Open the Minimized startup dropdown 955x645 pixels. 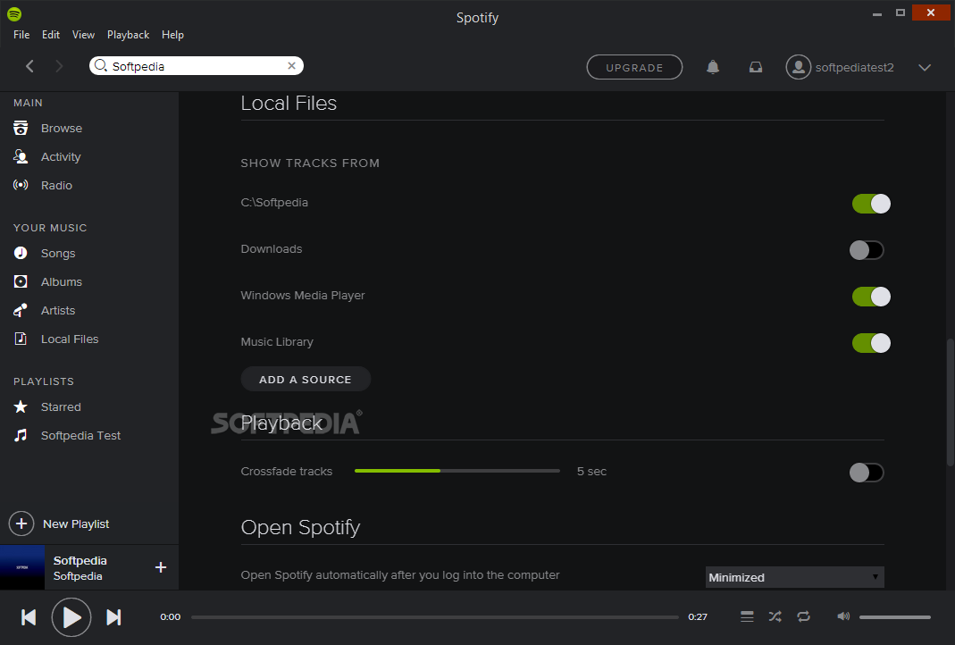point(794,577)
